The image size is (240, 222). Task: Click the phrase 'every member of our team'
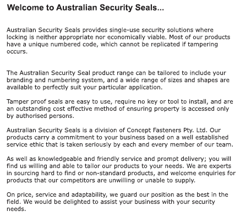(192, 144)
